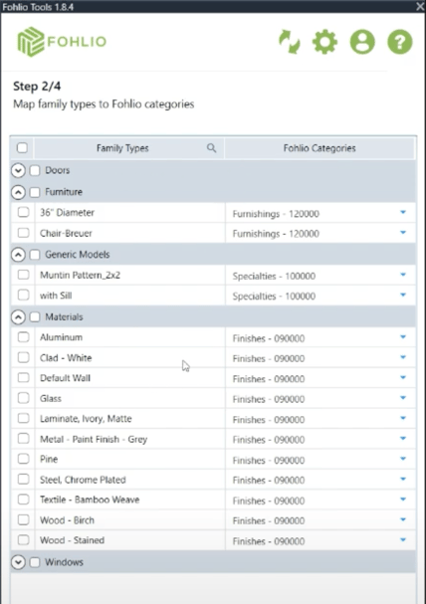The image size is (426, 604).
Task: Check the Materials group checkbox
Action: 35,316
